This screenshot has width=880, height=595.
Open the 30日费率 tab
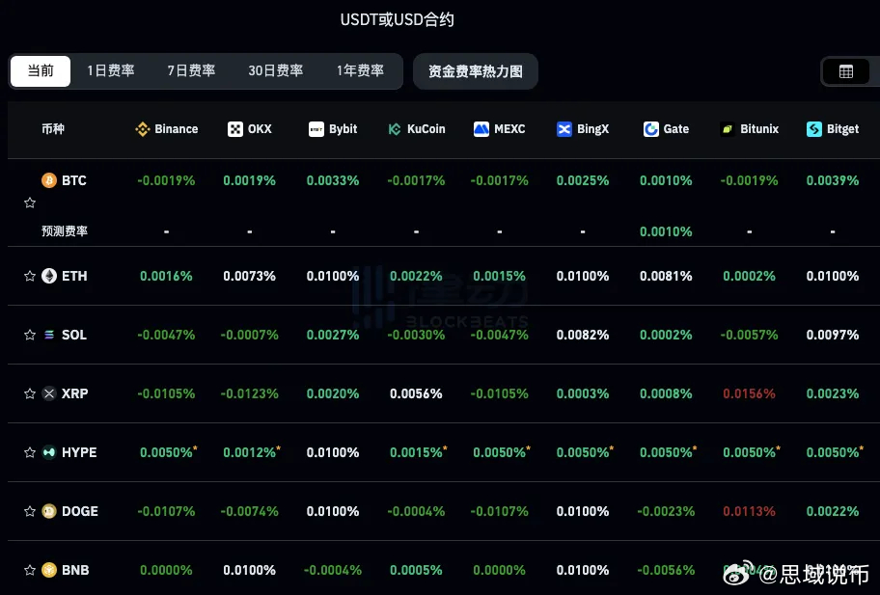[275, 70]
